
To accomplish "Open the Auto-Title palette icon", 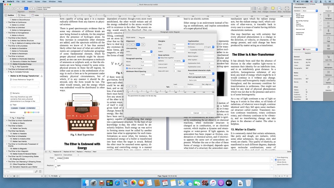I will click(328, 58).
